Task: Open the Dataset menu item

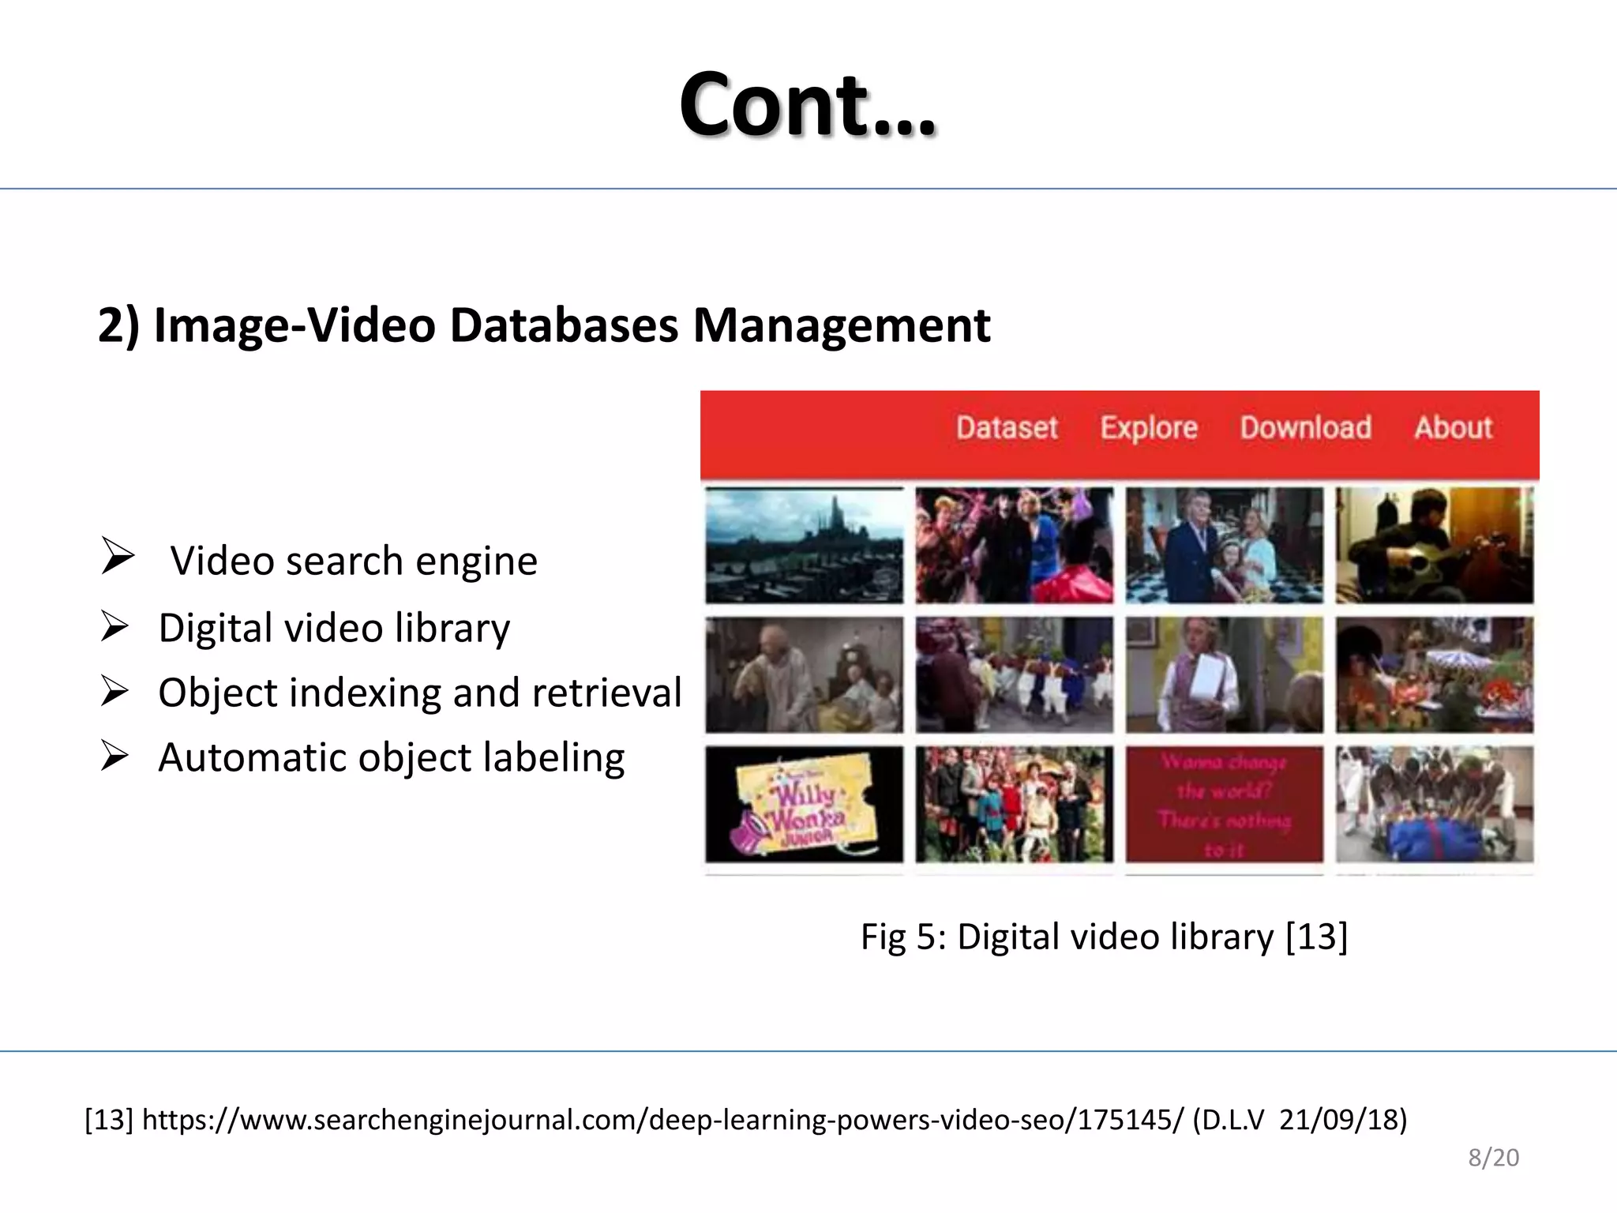Action: 1007,427
